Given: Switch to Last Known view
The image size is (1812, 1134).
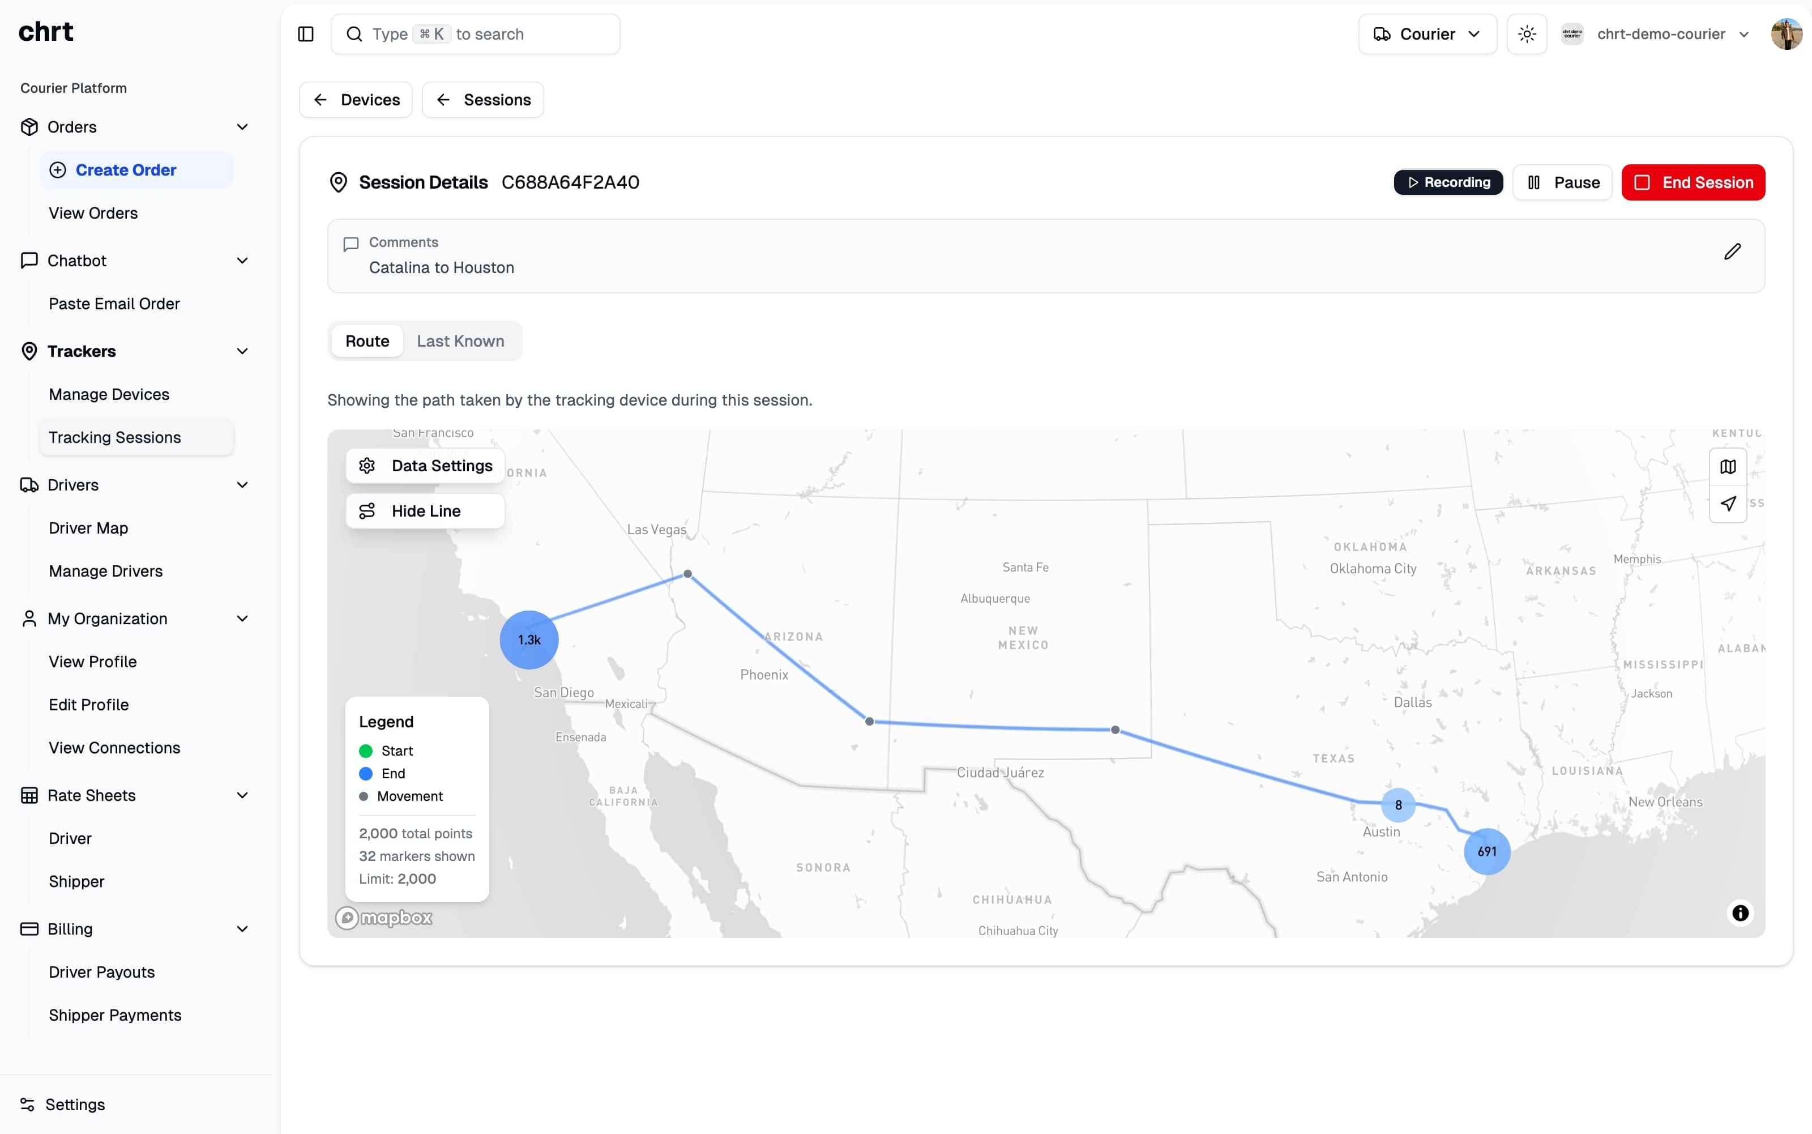Looking at the screenshot, I should (460, 341).
